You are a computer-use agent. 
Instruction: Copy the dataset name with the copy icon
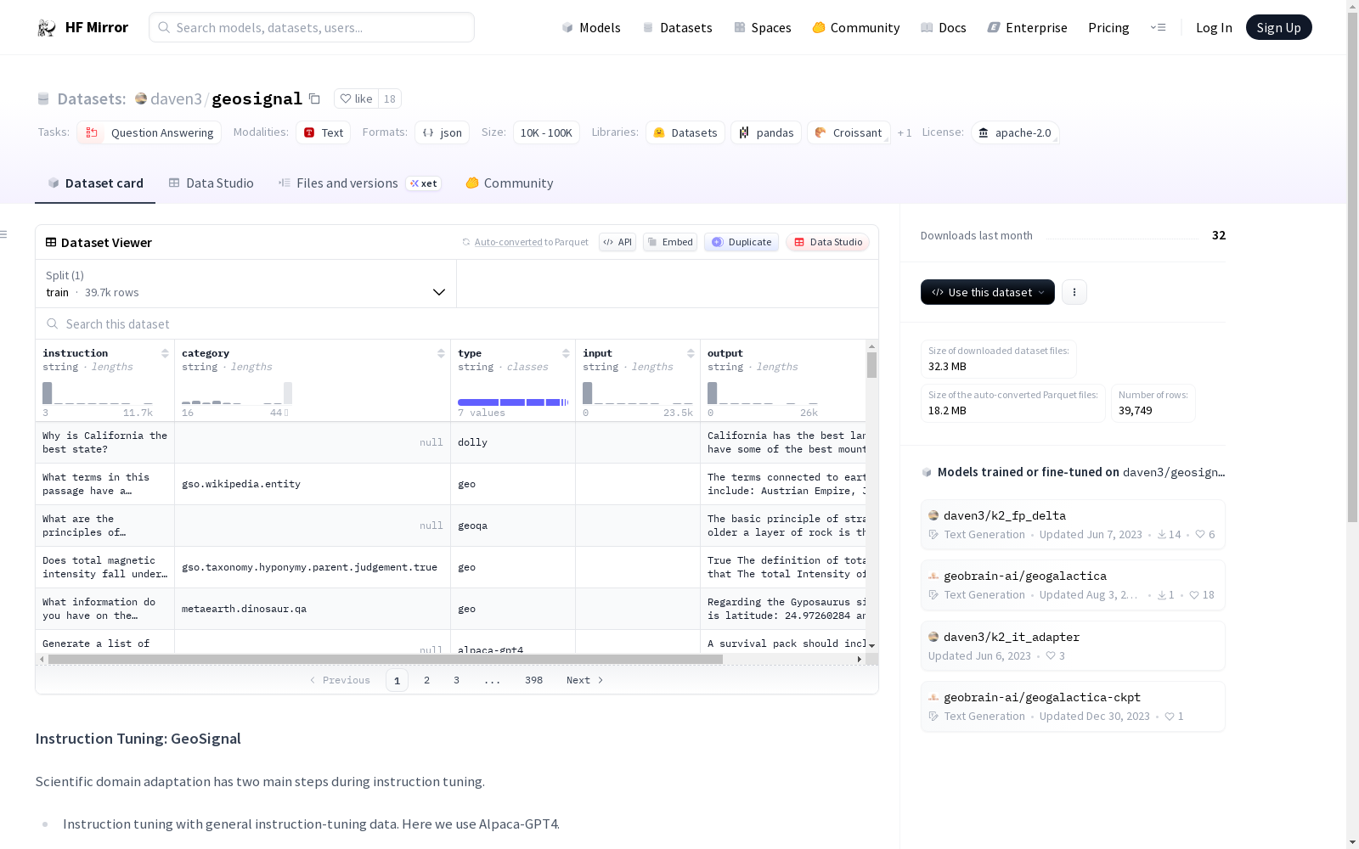pos(314,99)
